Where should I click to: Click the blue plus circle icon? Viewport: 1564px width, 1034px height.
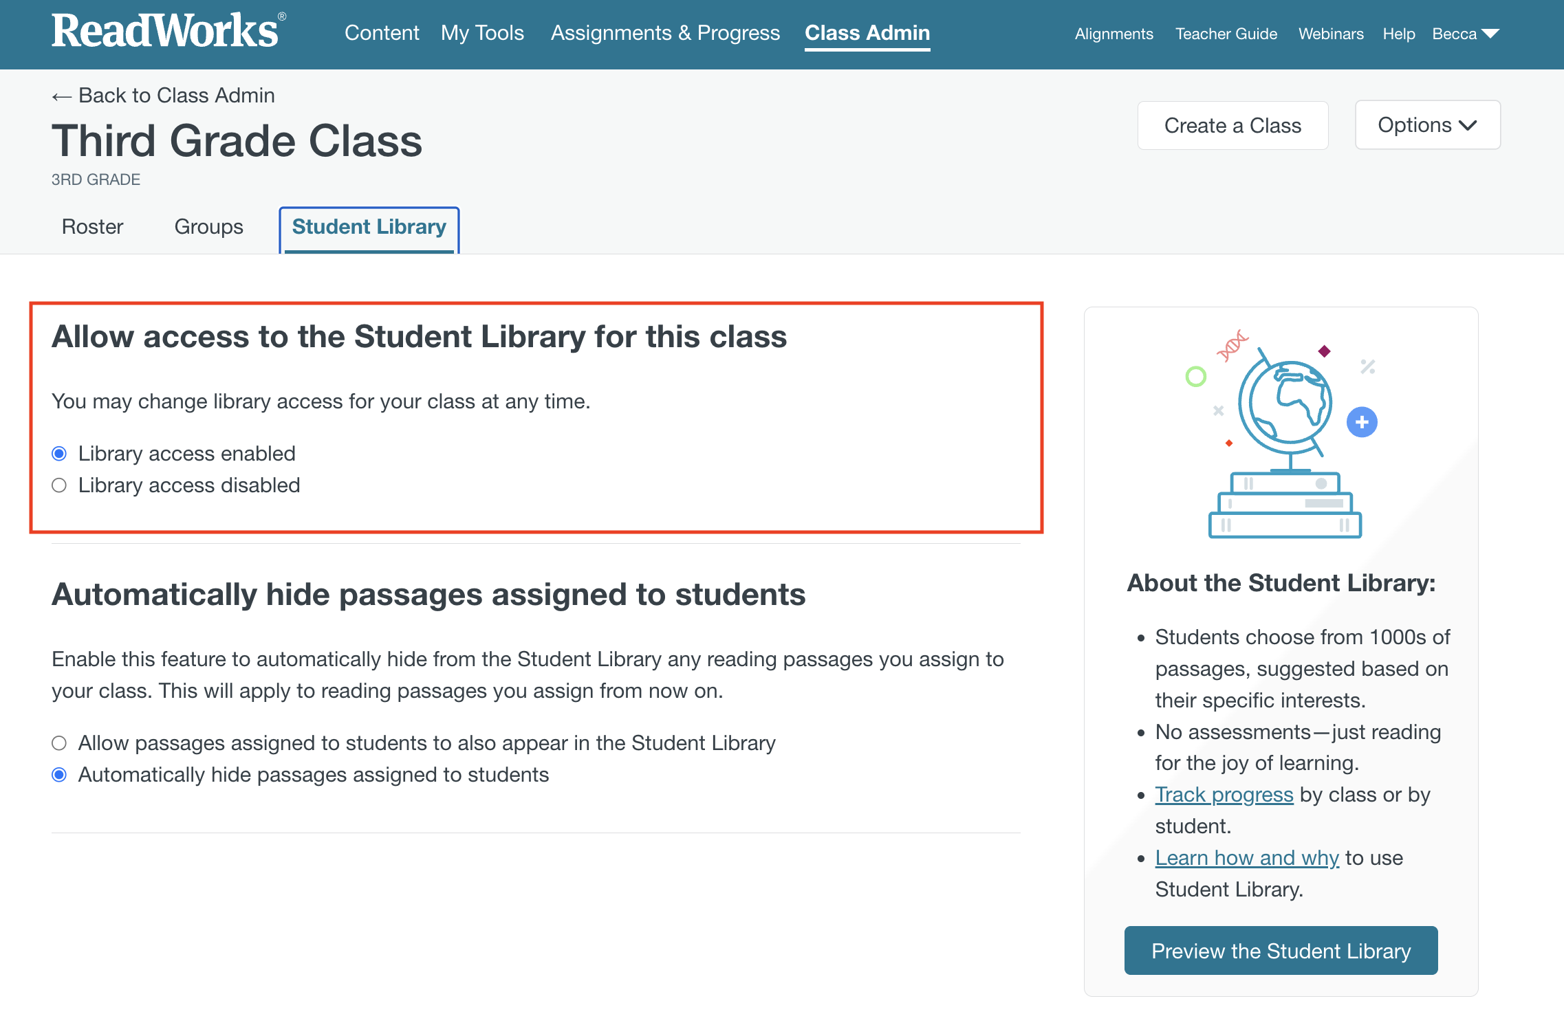[x=1362, y=422]
